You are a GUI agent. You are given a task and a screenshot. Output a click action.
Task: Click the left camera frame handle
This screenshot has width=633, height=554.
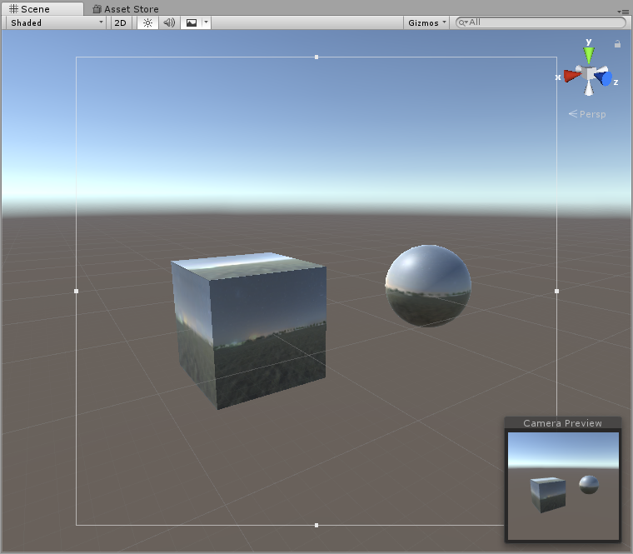coord(77,291)
